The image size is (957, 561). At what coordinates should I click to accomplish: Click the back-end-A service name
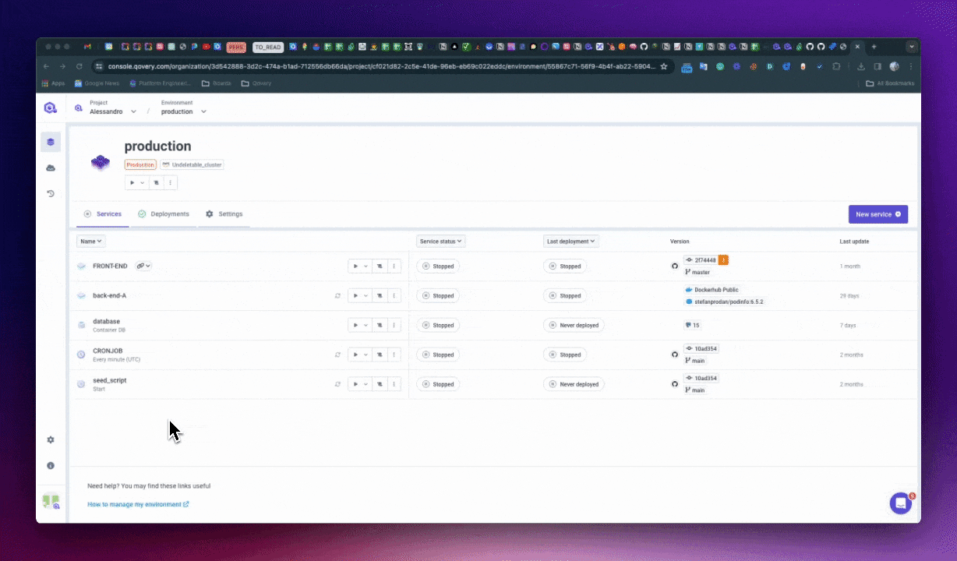click(109, 295)
